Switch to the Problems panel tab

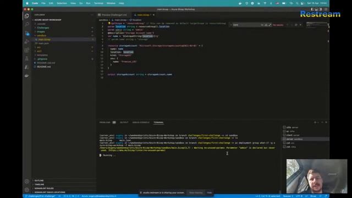105,122
